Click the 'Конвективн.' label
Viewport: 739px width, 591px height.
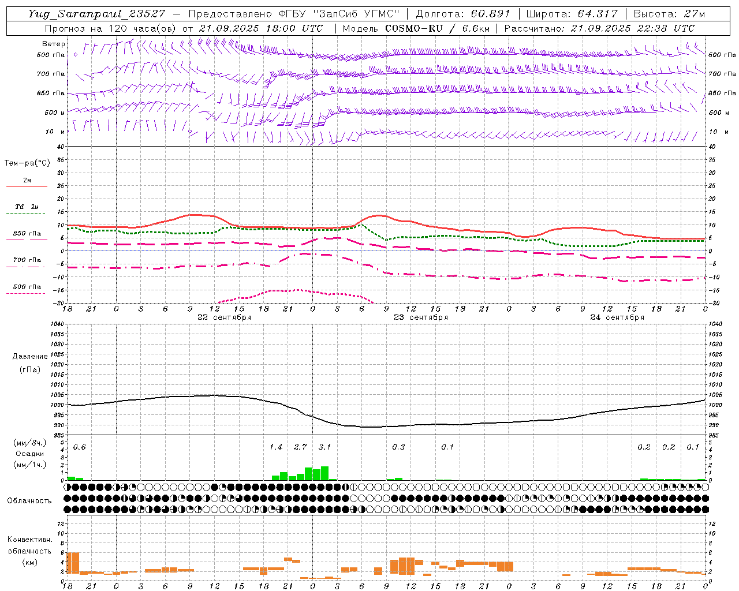tap(30, 540)
